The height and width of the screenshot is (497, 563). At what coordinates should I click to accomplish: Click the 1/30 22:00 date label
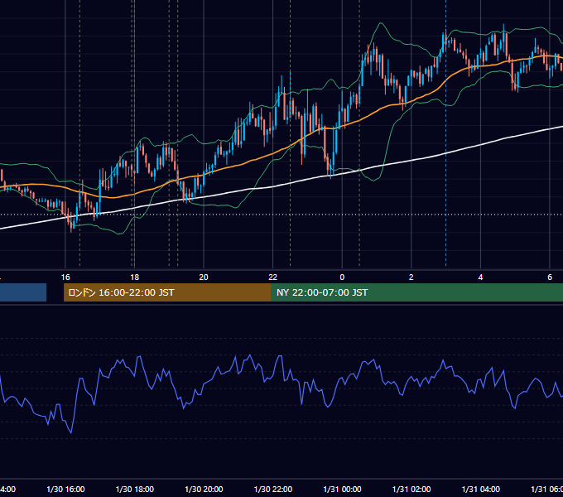[x=273, y=489]
